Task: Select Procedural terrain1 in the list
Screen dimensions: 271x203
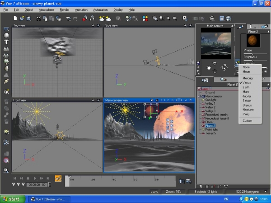Action: 217,118
